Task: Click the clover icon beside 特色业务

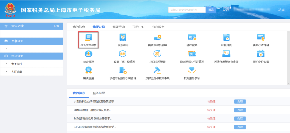Action: click(x=6, y=56)
